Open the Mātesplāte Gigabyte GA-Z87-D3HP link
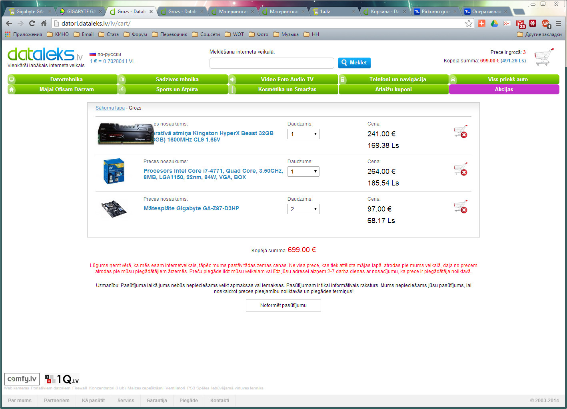Screen dimensions: 567x409 (191, 208)
